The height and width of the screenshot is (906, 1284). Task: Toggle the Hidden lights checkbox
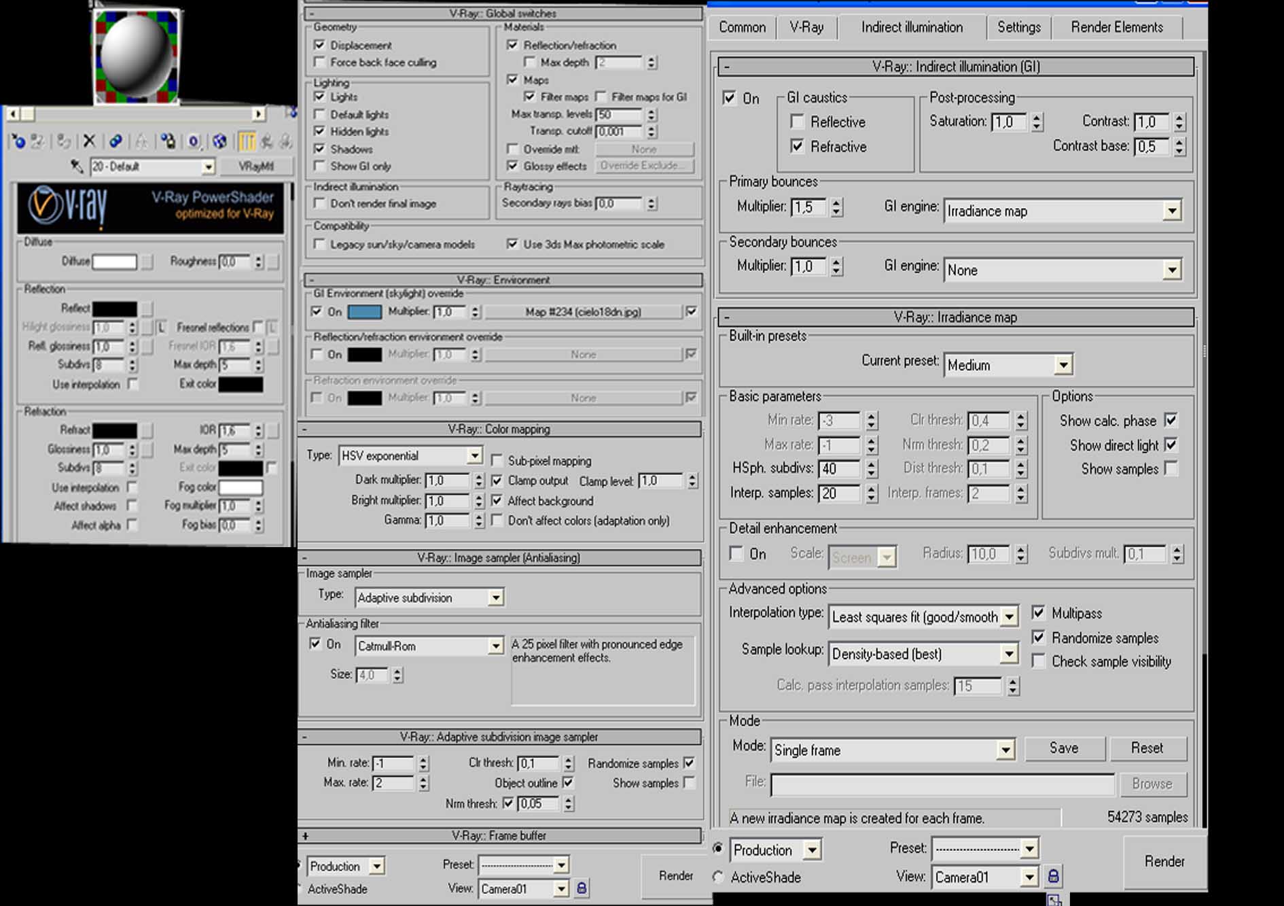tap(319, 131)
